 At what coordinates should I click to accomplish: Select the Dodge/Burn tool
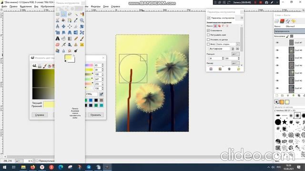[76, 51]
